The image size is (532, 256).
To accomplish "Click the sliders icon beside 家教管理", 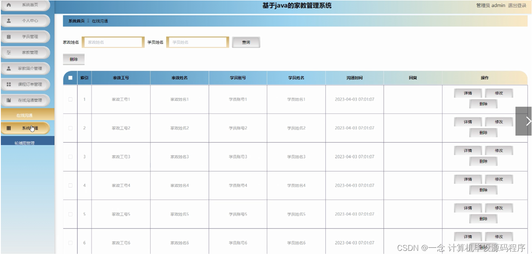I will coord(9,52).
